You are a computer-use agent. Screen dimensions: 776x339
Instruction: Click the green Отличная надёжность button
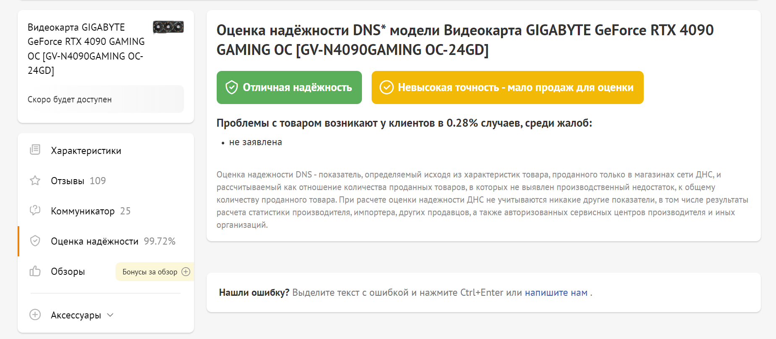pyautogui.click(x=289, y=87)
